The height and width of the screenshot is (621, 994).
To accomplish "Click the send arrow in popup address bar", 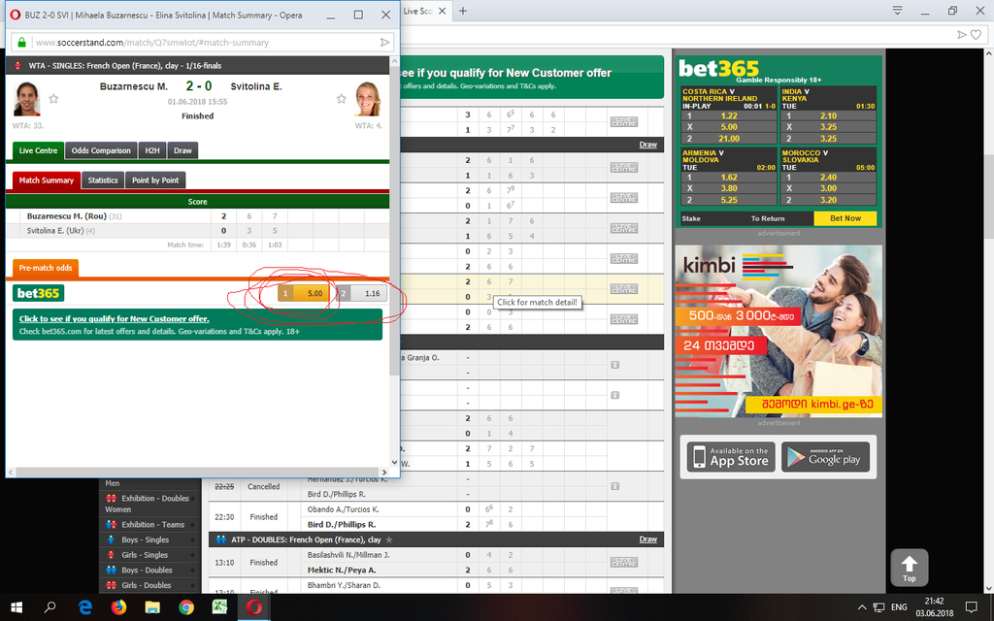I will [384, 43].
